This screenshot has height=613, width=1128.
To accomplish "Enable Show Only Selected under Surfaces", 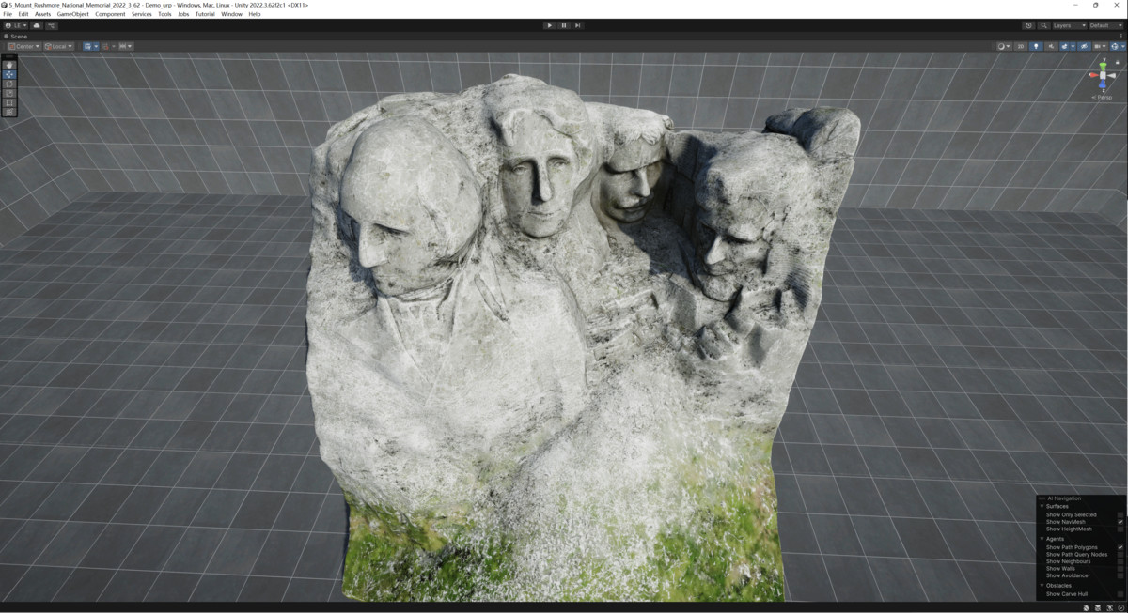I will pos(1120,514).
